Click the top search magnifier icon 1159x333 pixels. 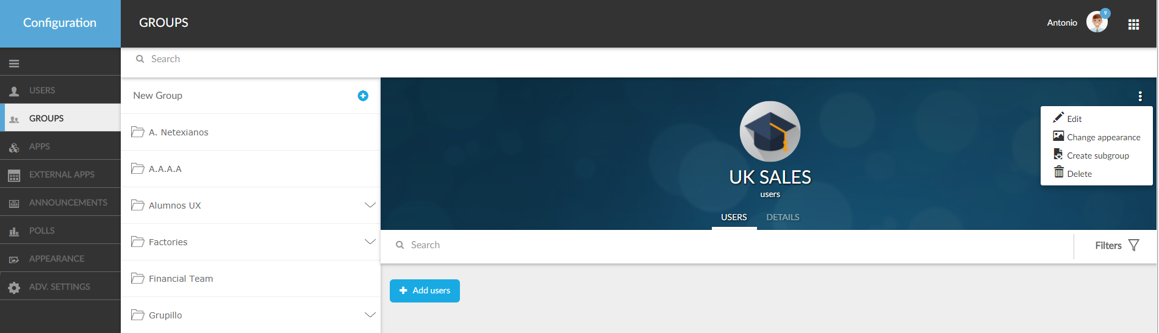tap(140, 59)
